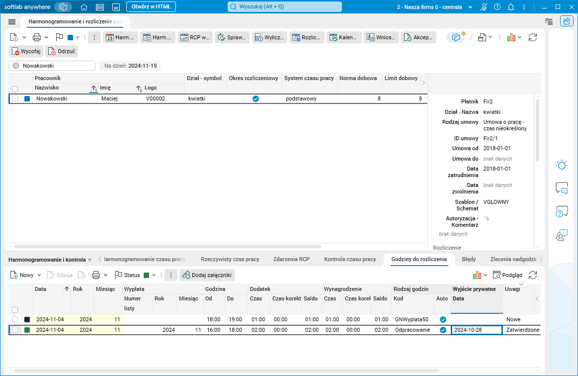Viewport: 578px width, 376px height.
Task: Click the chart icon in bottom toolbar
Action: 477,275
